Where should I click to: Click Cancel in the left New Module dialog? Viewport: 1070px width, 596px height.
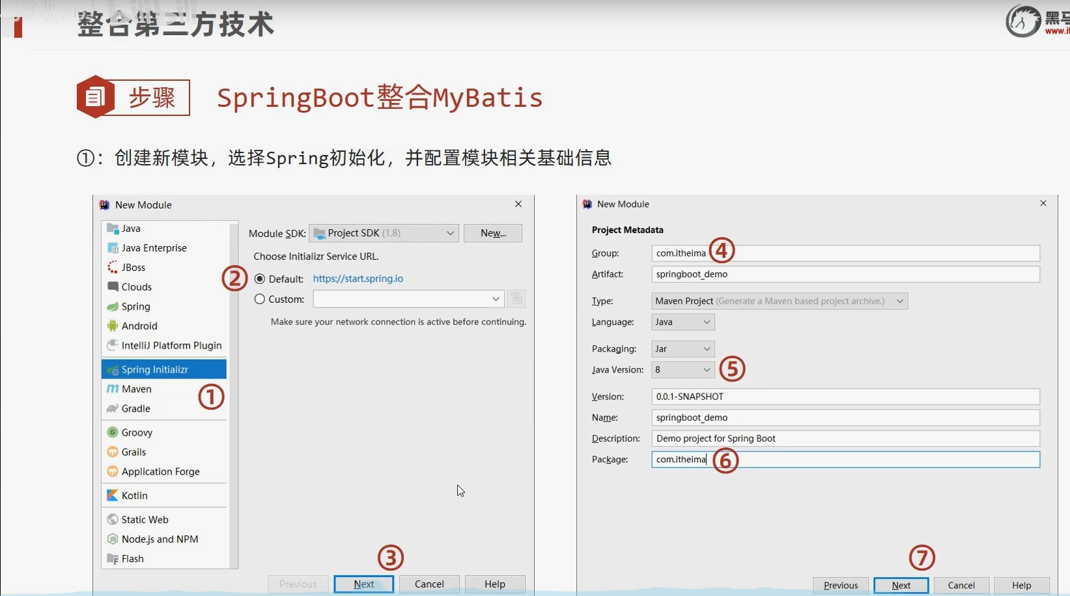click(x=430, y=584)
